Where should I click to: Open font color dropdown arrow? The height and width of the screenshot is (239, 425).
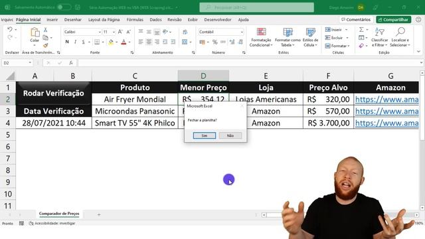point(129,42)
